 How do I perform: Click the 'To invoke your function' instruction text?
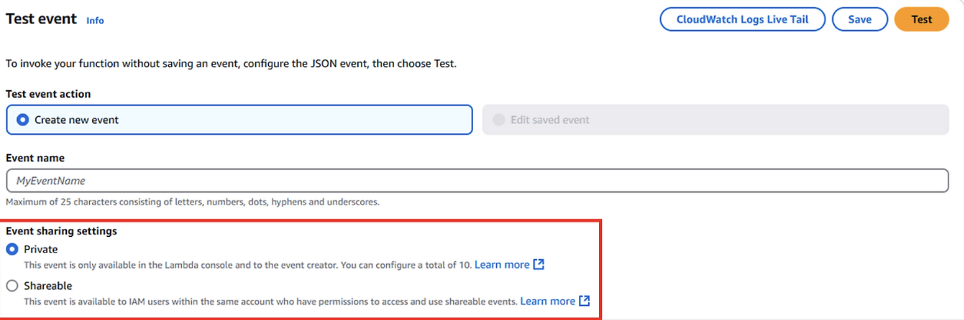coord(231,64)
